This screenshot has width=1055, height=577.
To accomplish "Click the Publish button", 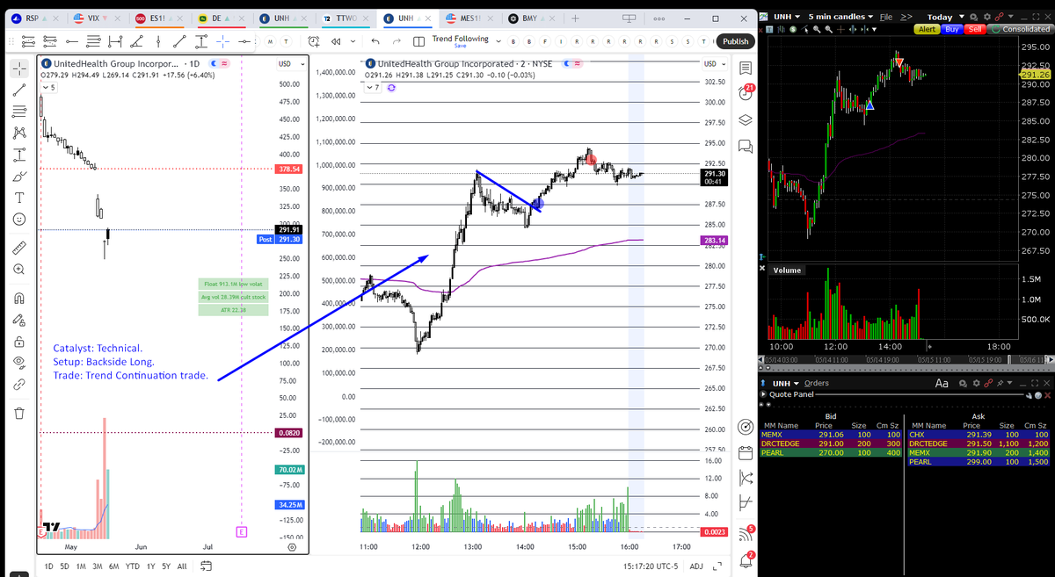I will [735, 41].
